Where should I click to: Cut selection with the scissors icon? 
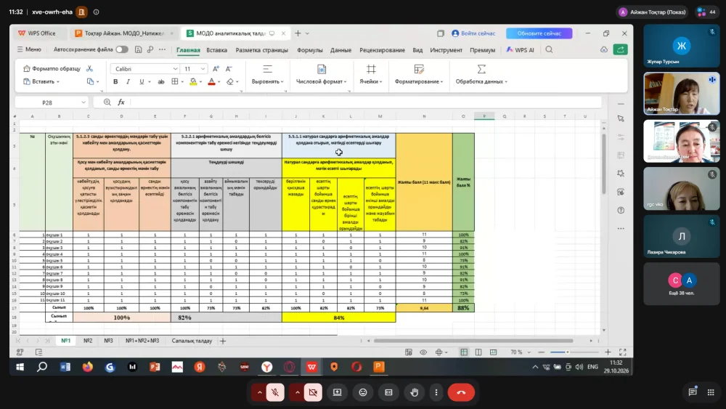(90, 68)
